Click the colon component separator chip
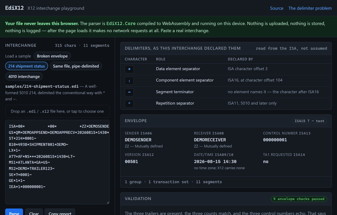The image size is (337, 215). coord(129,81)
